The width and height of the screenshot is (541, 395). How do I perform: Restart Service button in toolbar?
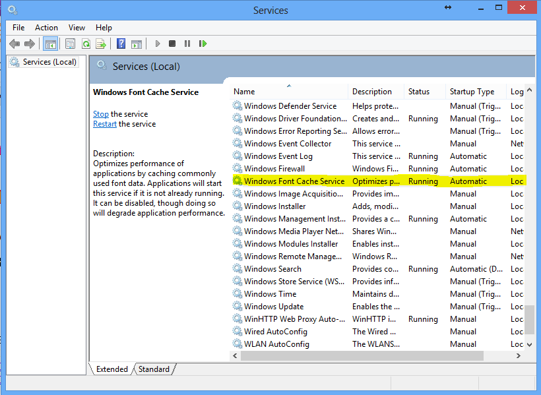pos(203,44)
